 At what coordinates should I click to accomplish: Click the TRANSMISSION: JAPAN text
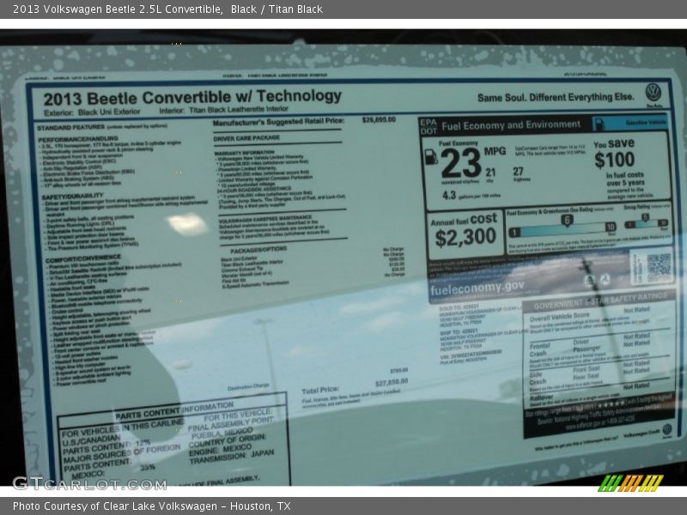tap(231, 457)
